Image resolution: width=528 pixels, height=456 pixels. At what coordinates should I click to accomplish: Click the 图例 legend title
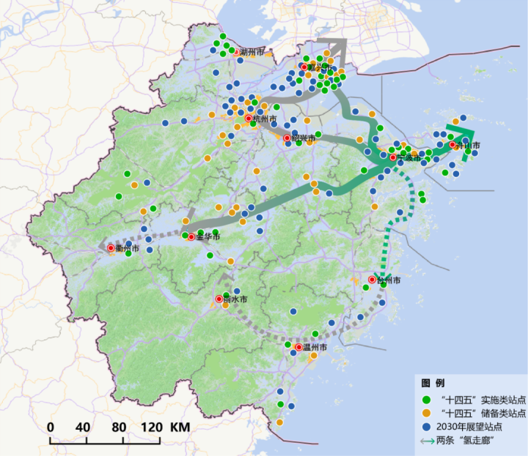[x=433, y=383]
